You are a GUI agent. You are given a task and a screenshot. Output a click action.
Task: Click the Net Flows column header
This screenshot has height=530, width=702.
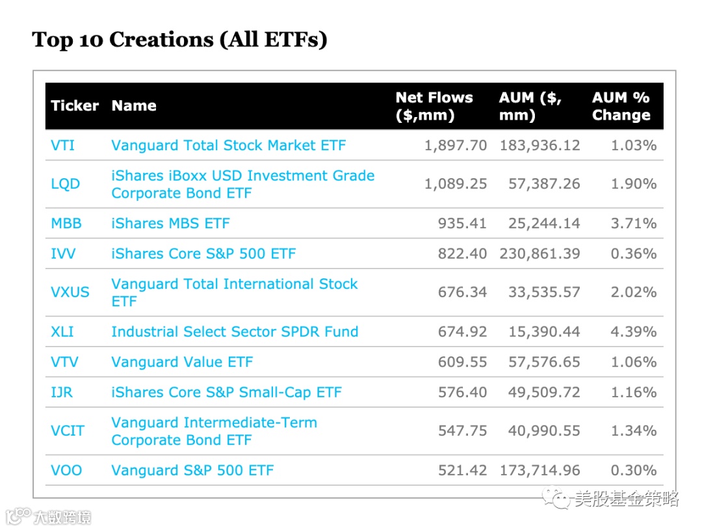[x=434, y=106]
